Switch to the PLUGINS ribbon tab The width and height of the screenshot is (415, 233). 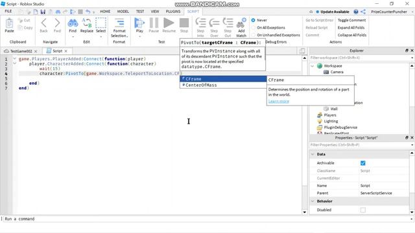coord(173,12)
